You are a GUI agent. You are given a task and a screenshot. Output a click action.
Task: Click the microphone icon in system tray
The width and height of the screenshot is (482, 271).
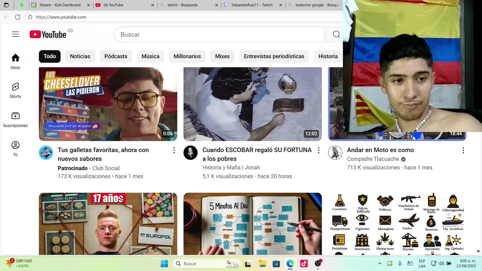tap(400, 263)
